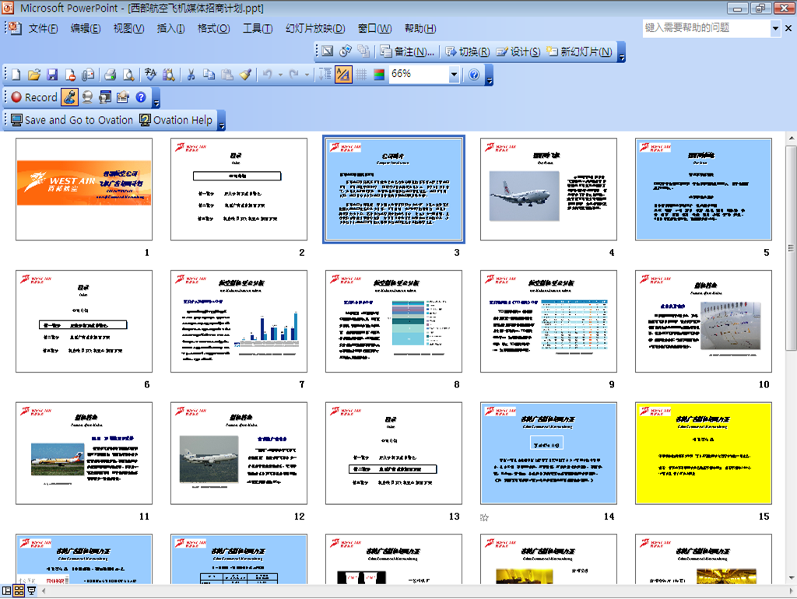797x599 pixels.
Task: Click the Record button
Action: (34, 97)
